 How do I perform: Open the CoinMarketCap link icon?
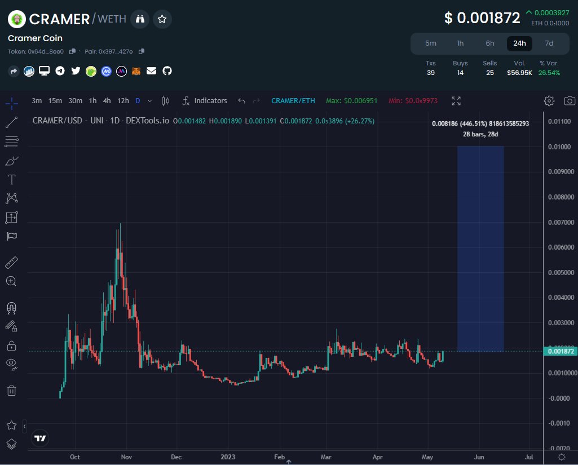click(106, 71)
